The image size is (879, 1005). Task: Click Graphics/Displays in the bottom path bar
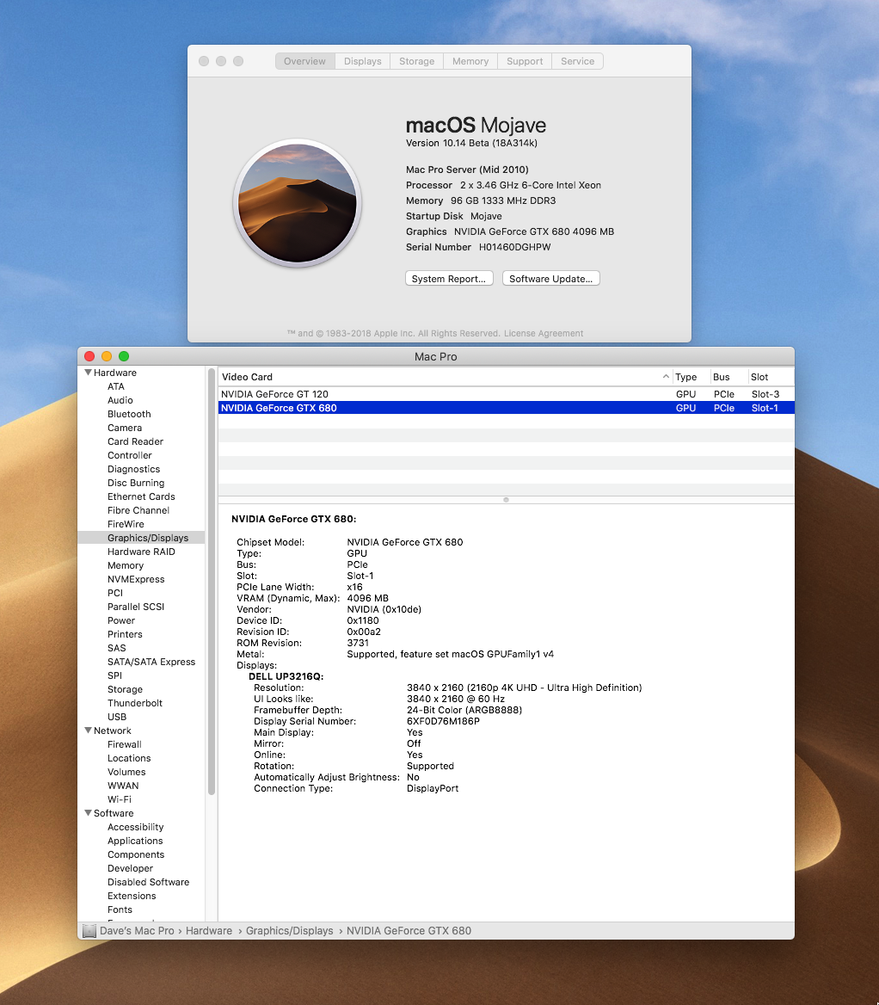[x=290, y=931]
